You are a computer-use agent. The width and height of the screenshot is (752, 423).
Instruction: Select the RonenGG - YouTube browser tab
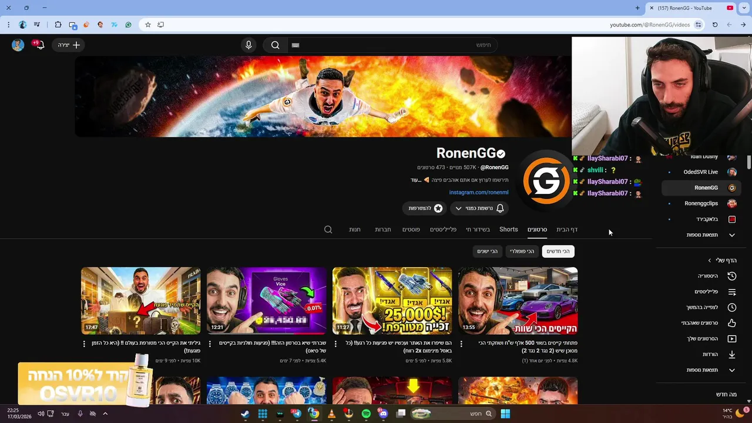coord(691,8)
